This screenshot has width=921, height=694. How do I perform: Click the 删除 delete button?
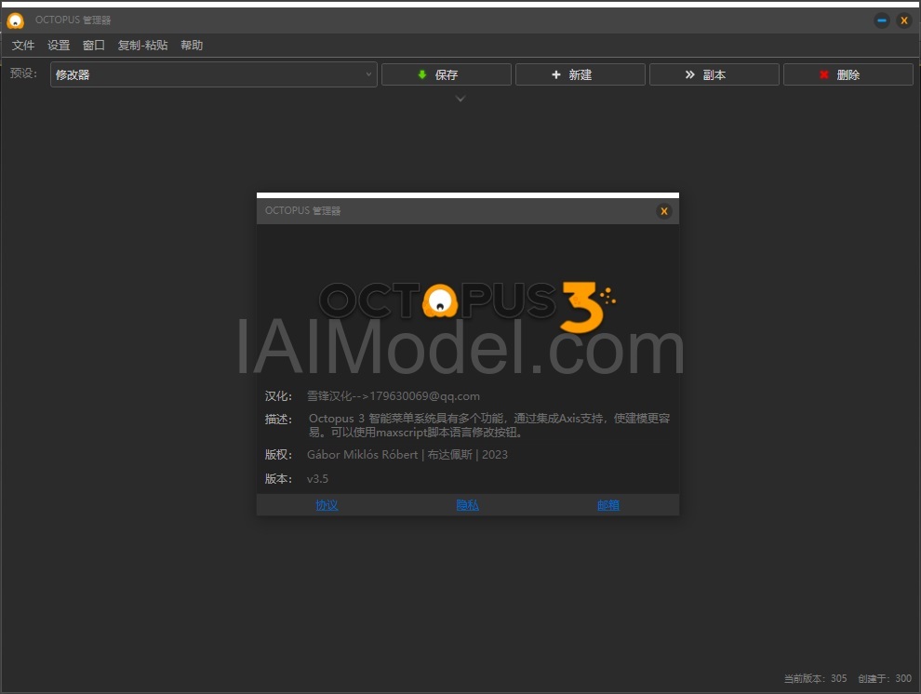[x=848, y=74]
